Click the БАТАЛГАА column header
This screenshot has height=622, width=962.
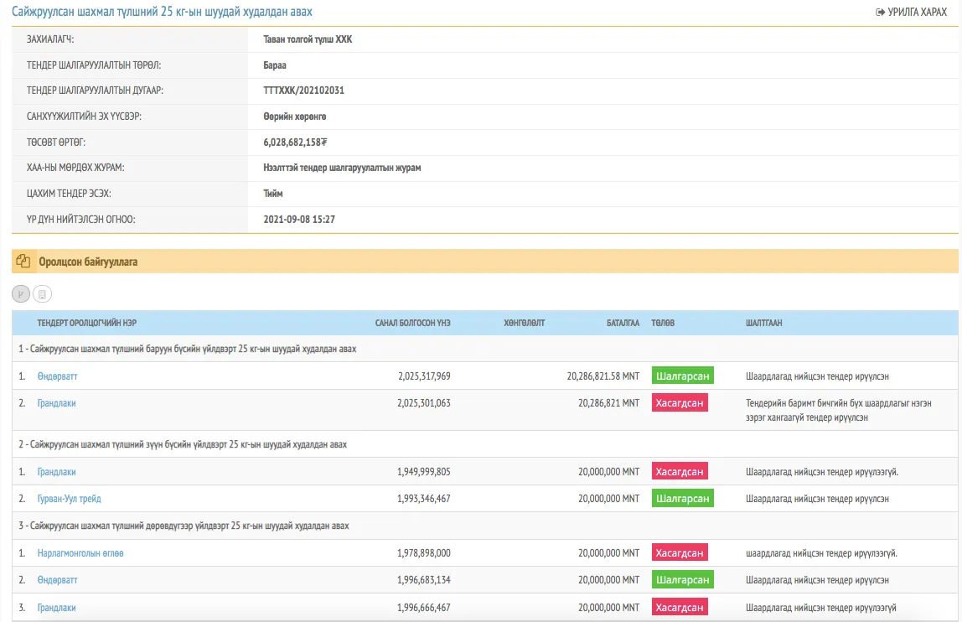click(x=623, y=323)
